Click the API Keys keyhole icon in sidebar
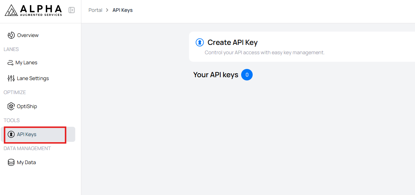Viewport: 415px width, 195px height. click(11, 134)
